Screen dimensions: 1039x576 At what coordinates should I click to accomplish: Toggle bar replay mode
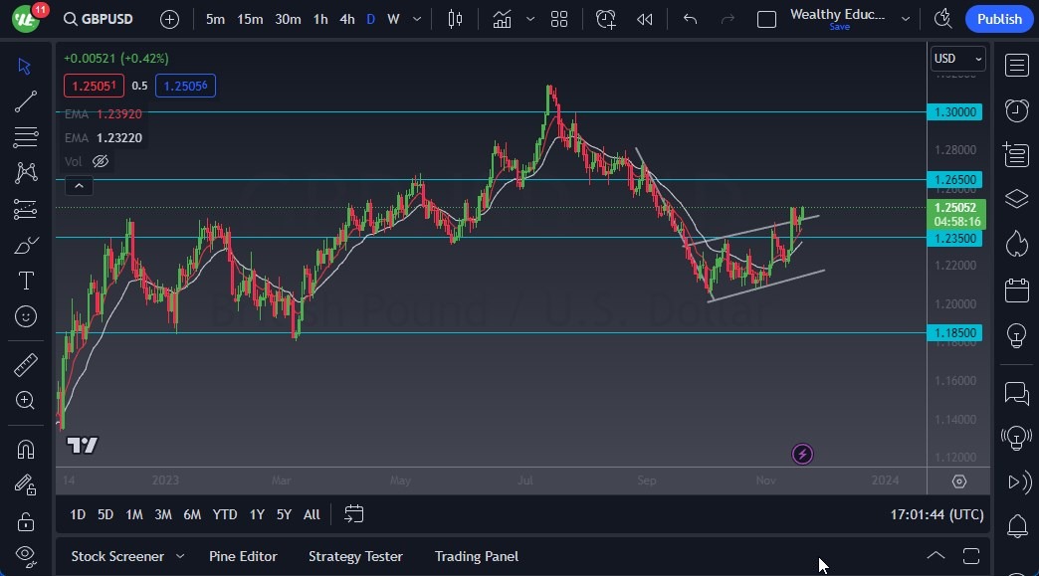point(644,18)
